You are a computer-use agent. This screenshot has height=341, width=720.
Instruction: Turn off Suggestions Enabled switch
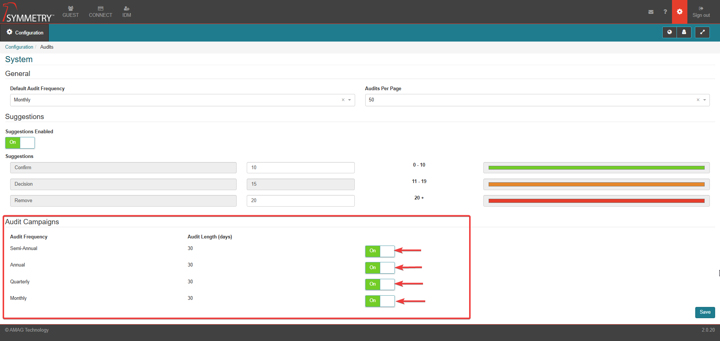[20, 143]
